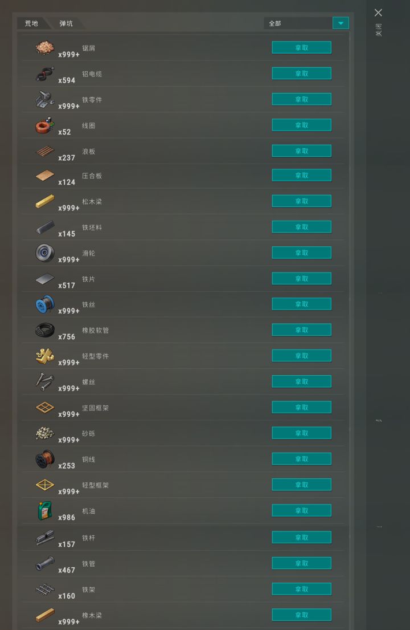Click the sawdust (锯屑) item icon

[44, 47]
